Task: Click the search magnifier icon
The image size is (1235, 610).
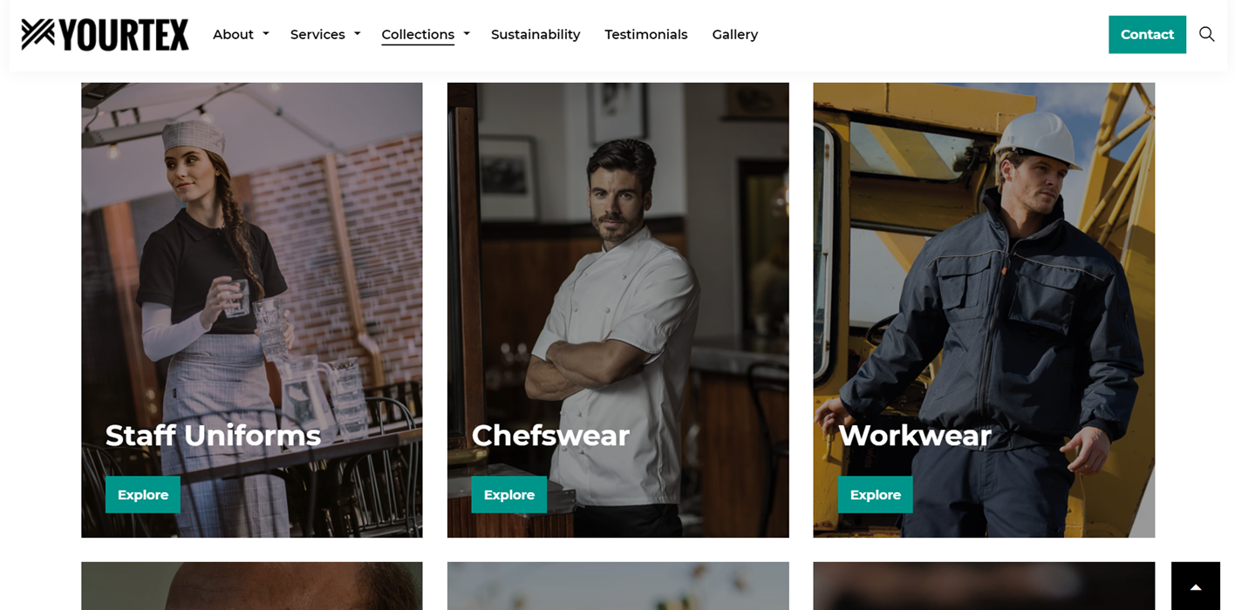Action: click(x=1206, y=34)
